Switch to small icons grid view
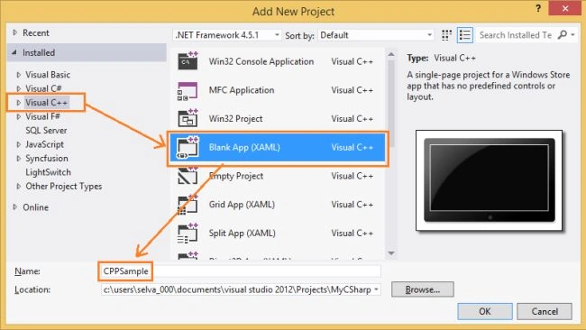 pyautogui.click(x=446, y=35)
